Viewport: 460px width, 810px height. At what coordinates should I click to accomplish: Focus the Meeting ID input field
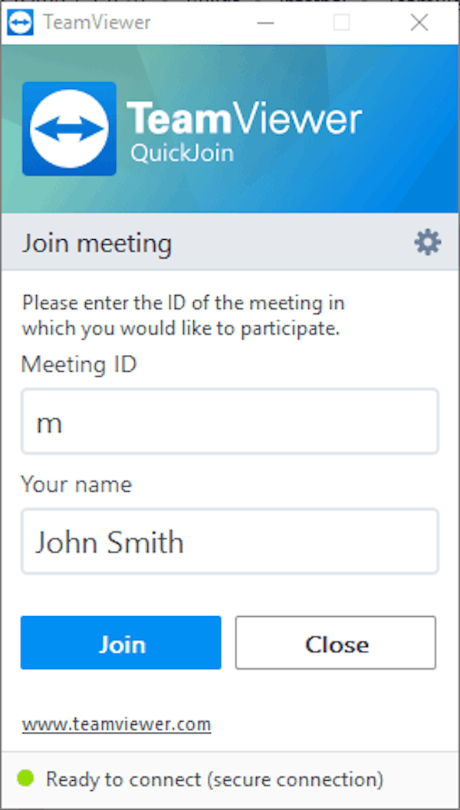coord(229,421)
